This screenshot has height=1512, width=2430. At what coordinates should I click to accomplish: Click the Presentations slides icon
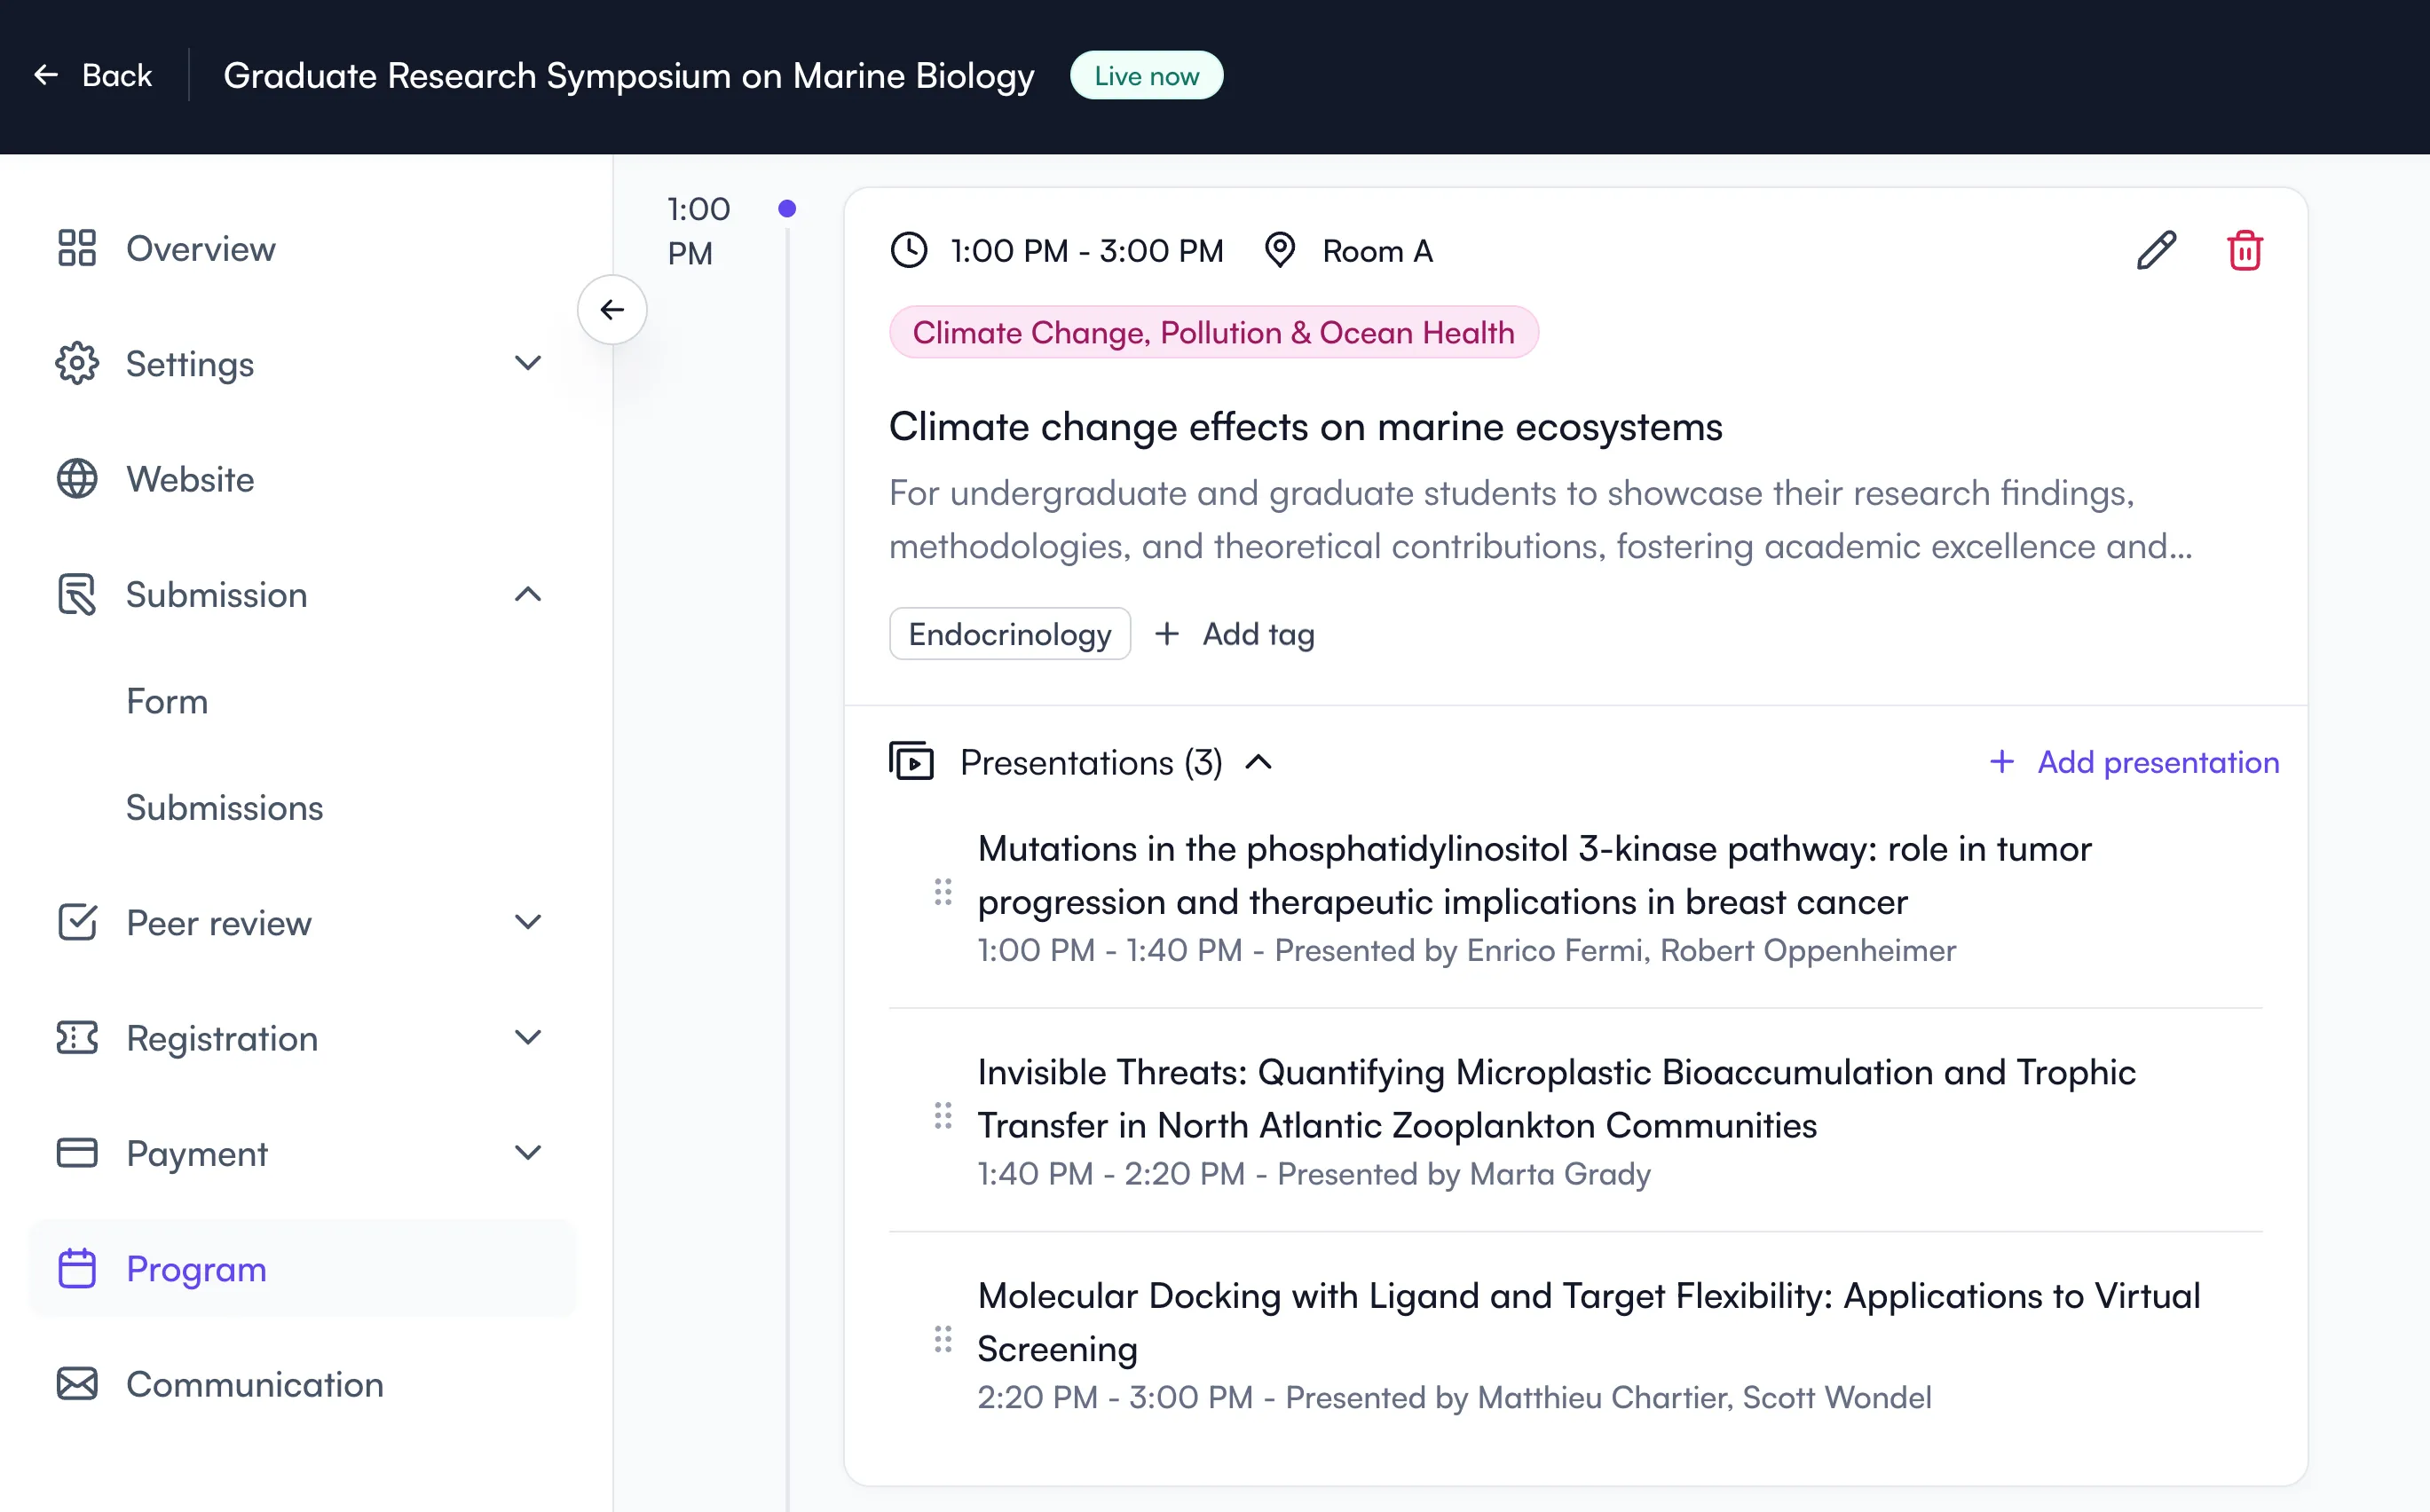[x=911, y=762]
